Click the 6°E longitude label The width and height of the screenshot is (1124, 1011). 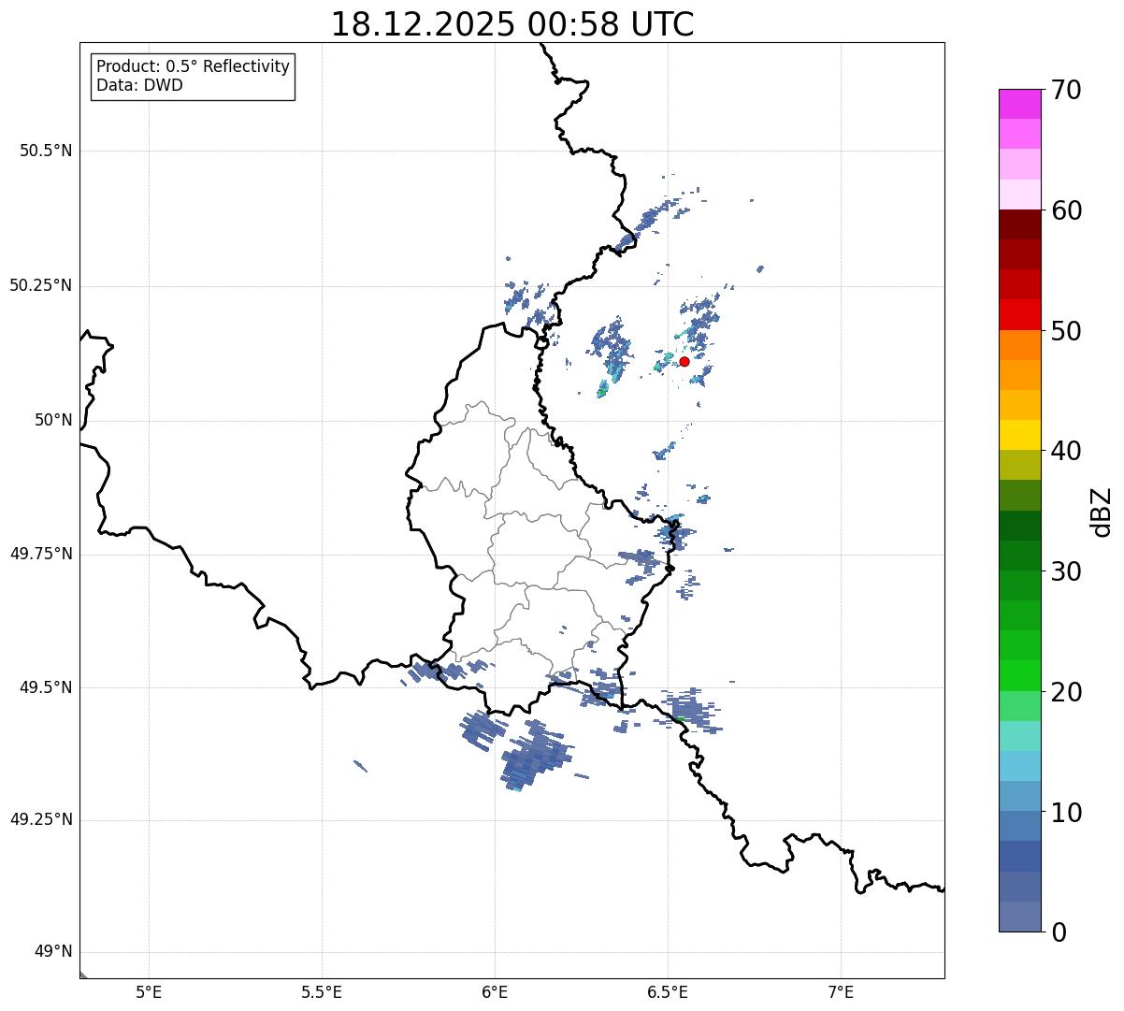point(495,991)
